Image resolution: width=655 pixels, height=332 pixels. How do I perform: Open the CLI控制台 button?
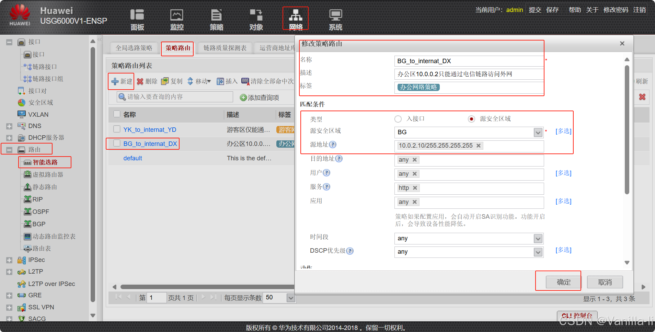click(577, 316)
